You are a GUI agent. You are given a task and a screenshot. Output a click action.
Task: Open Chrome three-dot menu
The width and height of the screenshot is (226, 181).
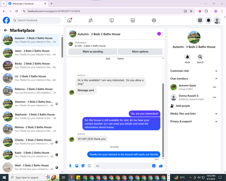[222, 11]
